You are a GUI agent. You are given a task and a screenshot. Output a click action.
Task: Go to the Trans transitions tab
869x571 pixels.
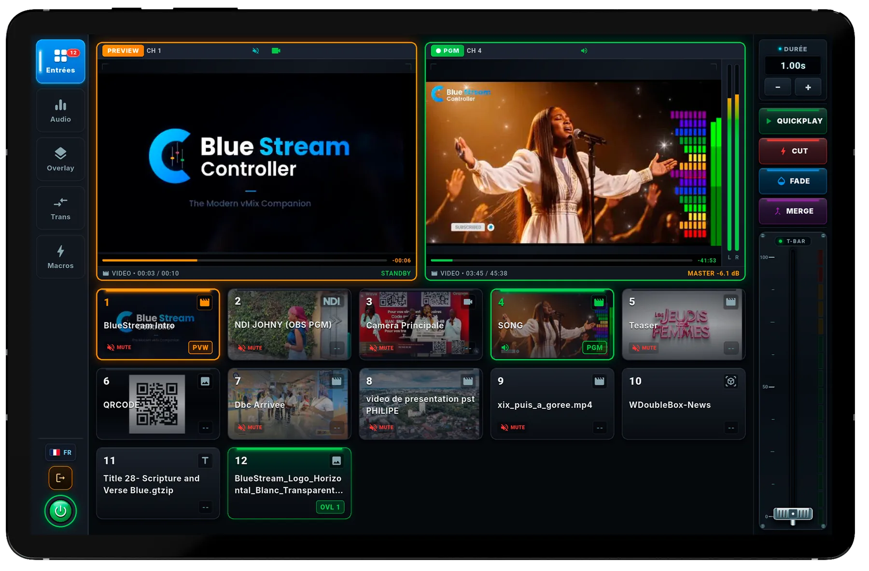[60, 208]
